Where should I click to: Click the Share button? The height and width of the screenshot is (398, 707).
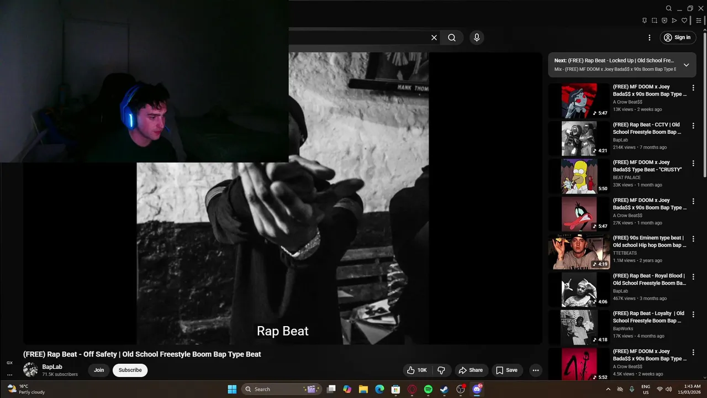pyautogui.click(x=471, y=370)
